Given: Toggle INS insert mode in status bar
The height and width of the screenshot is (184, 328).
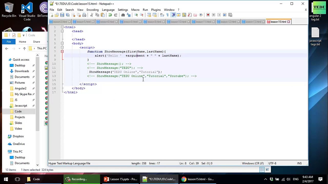Looking at the screenshot, I should point(299,163).
